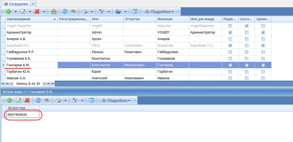Select the 'Гончаров К.М.' name cell
The height and width of the screenshot is (142, 293).
point(31,65)
